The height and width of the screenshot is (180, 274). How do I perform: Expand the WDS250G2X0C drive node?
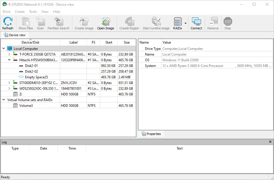click(x=9, y=88)
